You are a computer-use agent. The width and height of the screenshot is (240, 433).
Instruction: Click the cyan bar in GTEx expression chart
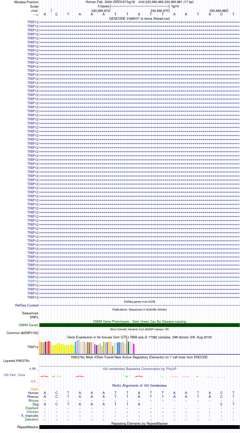75,348
